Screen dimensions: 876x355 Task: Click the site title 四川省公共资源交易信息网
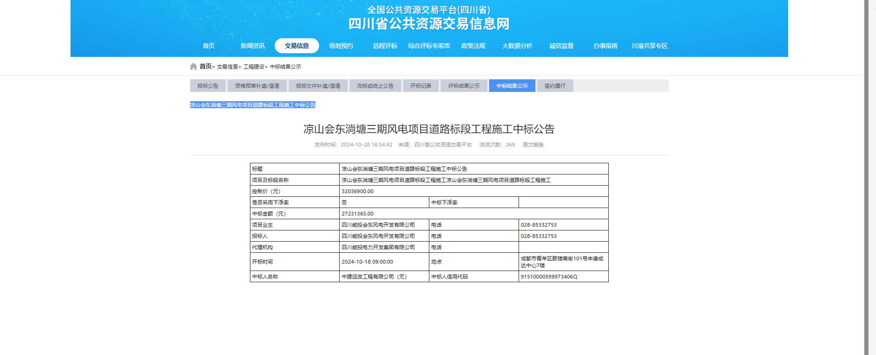tap(429, 24)
